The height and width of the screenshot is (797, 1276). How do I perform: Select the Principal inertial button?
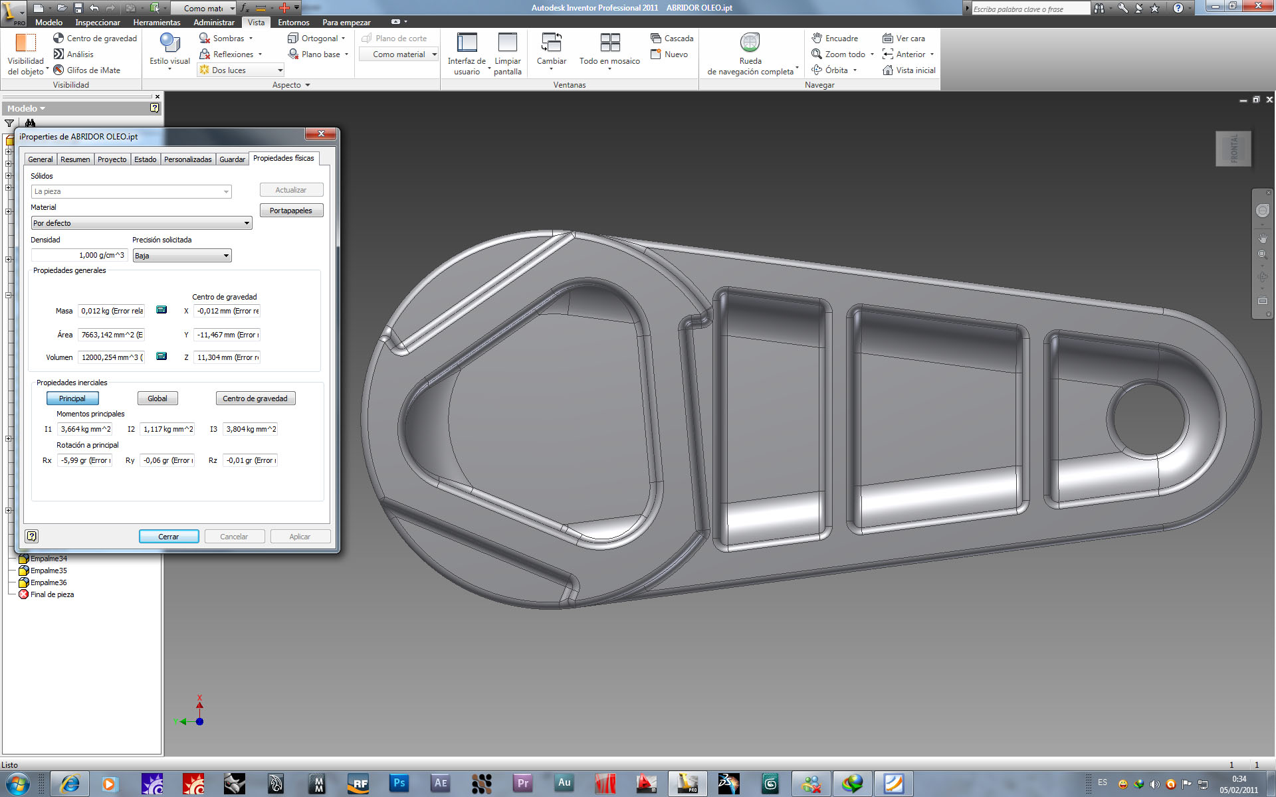coord(72,398)
